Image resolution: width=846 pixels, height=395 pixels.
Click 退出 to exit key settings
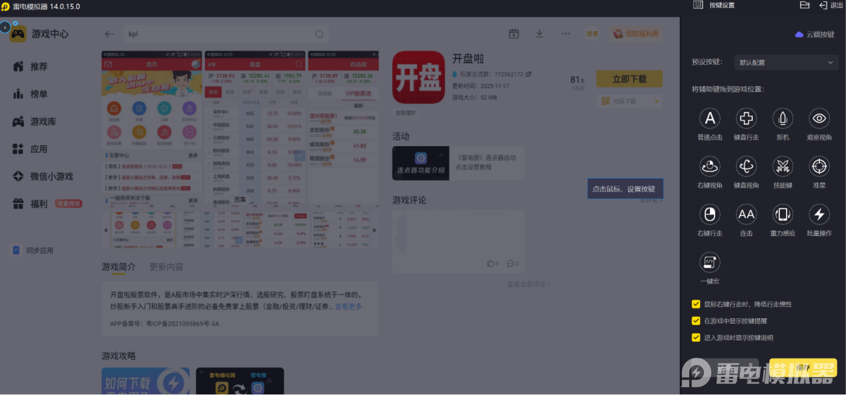pos(831,5)
